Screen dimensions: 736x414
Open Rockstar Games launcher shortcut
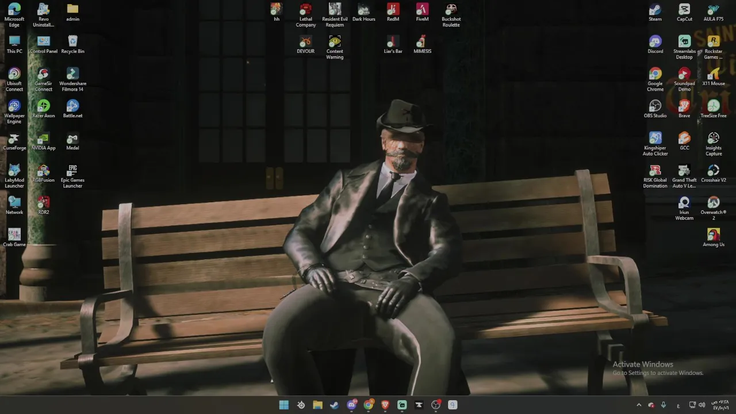click(x=714, y=47)
